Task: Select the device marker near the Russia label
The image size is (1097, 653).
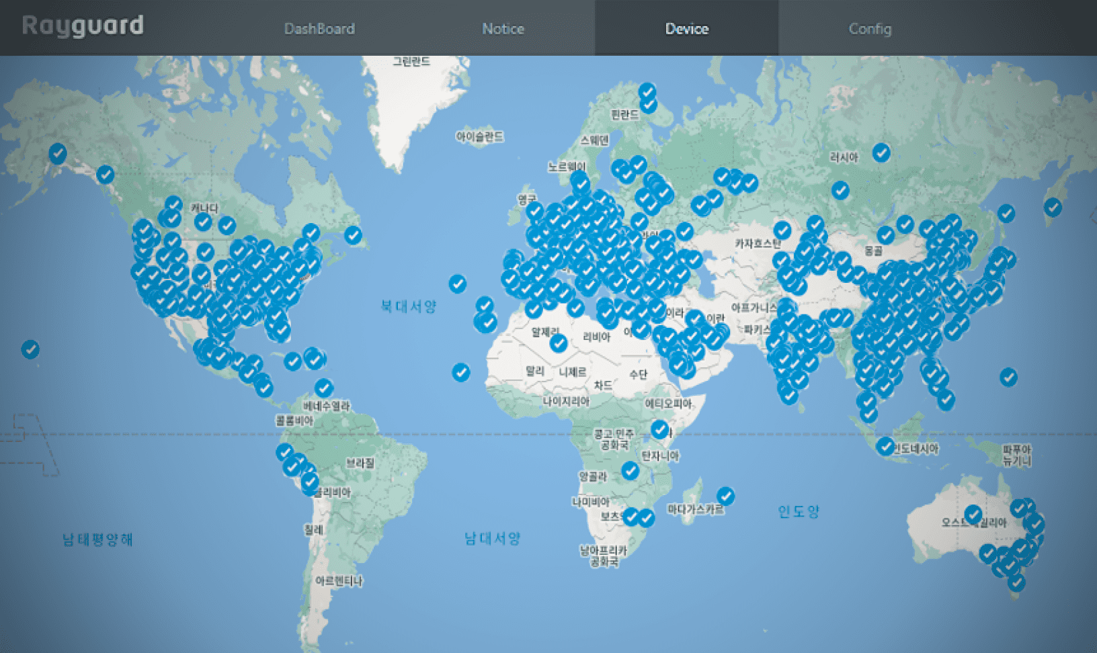Action: [881, 153]
